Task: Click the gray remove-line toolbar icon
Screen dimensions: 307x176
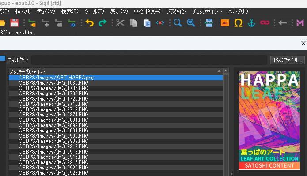Action: [x=59, y=23]
